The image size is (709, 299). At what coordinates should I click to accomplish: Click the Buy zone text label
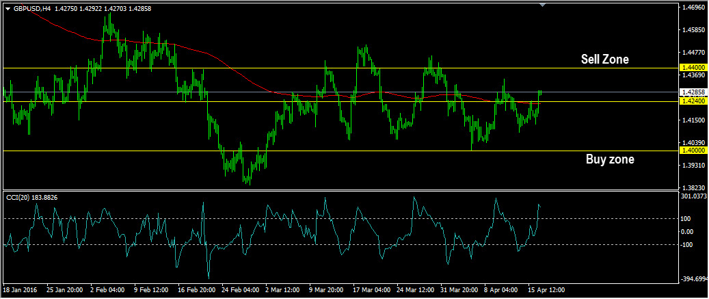click(610, 159)
